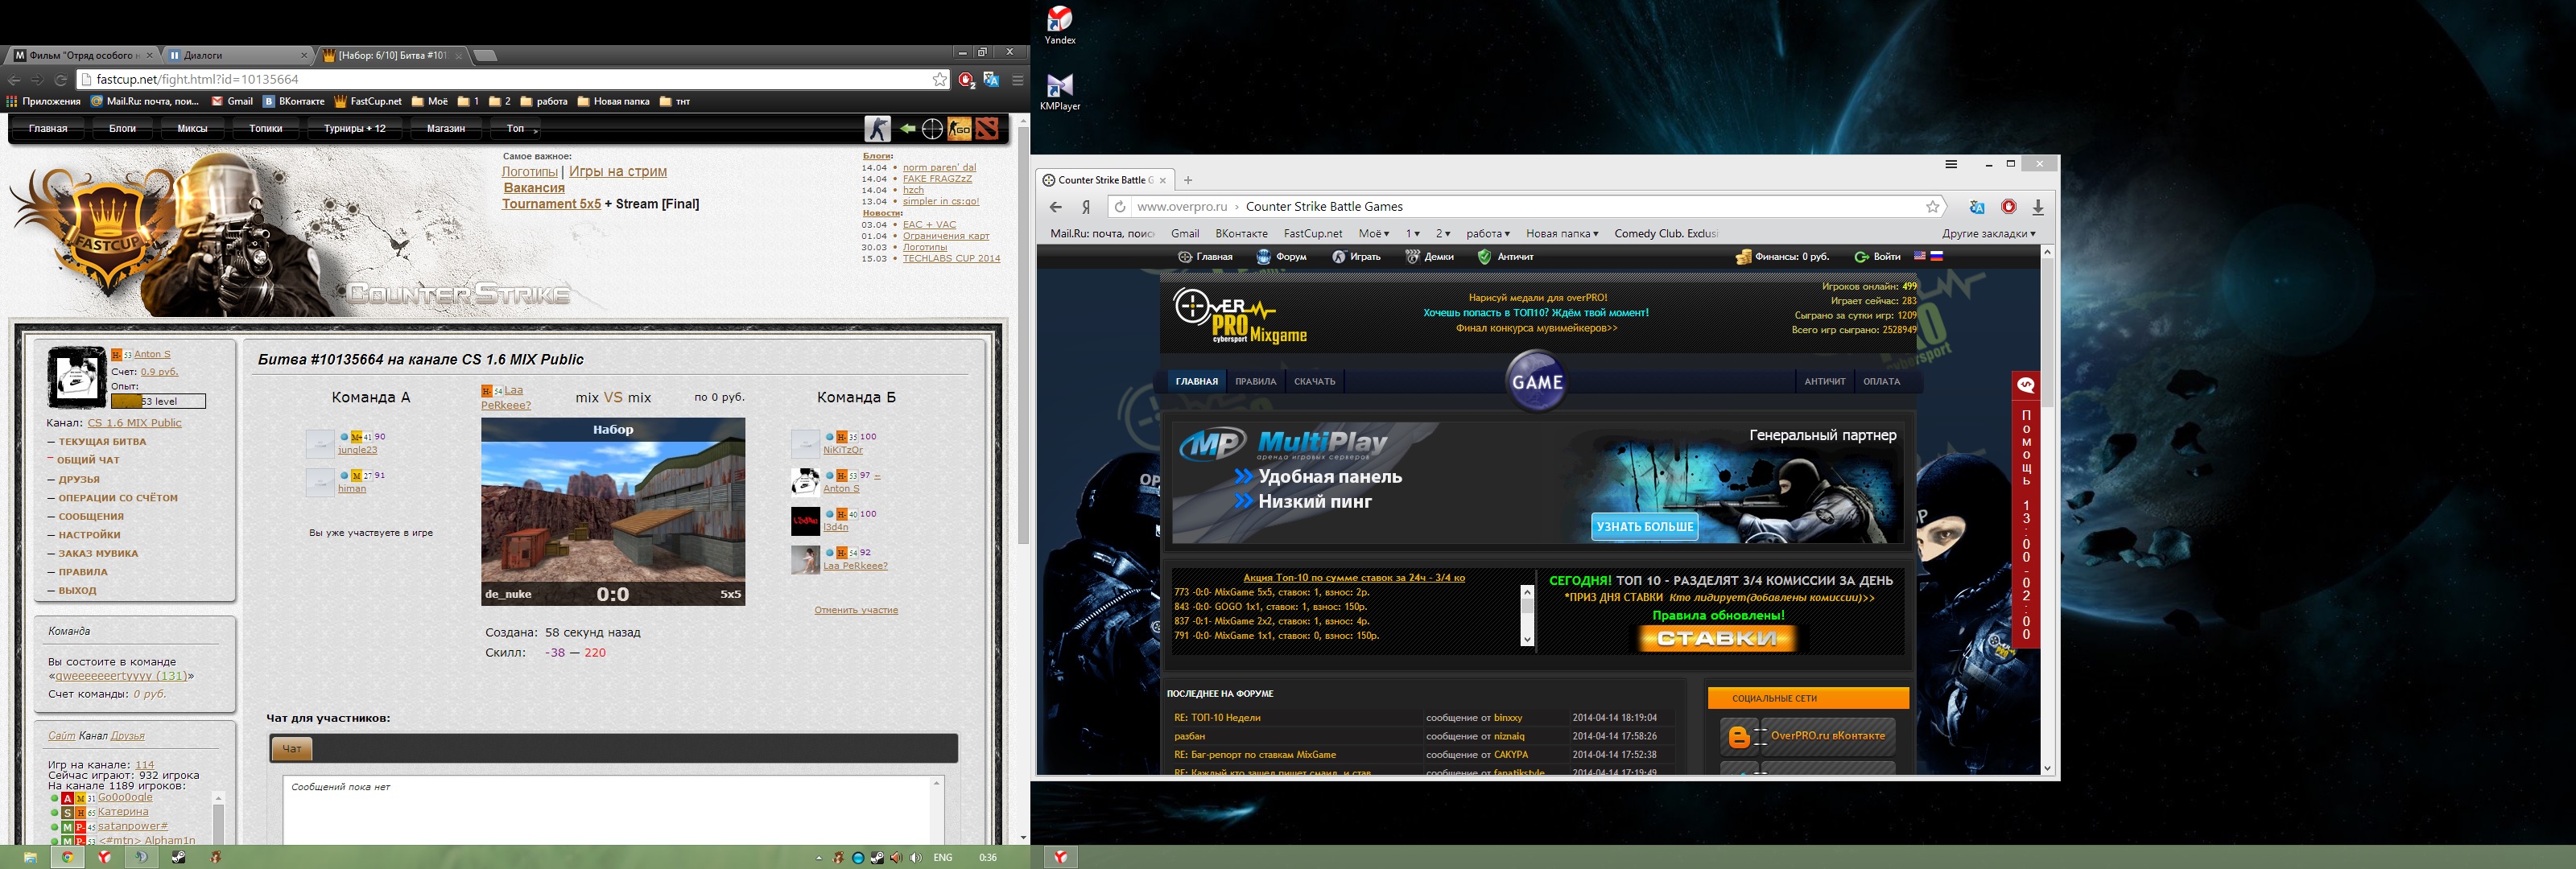The width and height of the screenshot is (2576, 869).
Task: Click the de_nuke map thumbnail
Action: [x=613, y=512]
